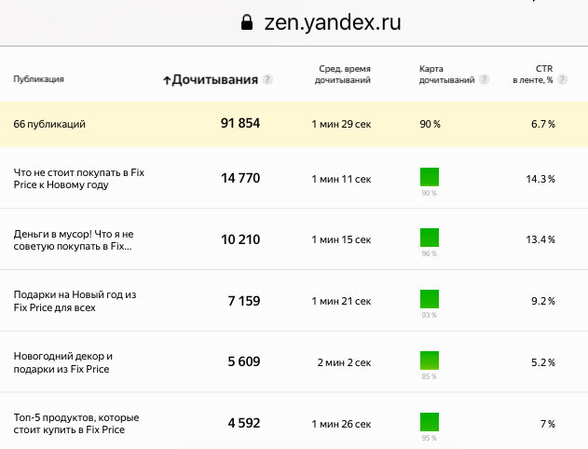Click green read-through map square labeled 95 %
This screenshot has height=449, width=588.
tap(430, 422)
